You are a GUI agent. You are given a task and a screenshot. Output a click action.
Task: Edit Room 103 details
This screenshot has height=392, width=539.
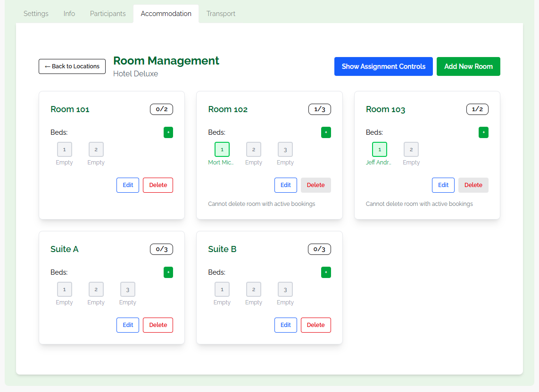click(x=443, y=185)
